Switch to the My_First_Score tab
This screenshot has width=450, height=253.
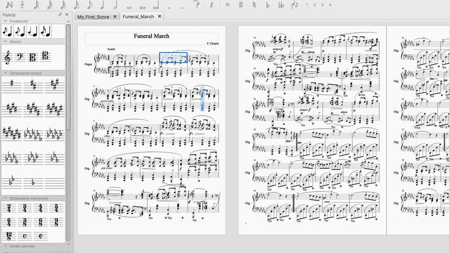pyautogui.click(x=93, y=17)
